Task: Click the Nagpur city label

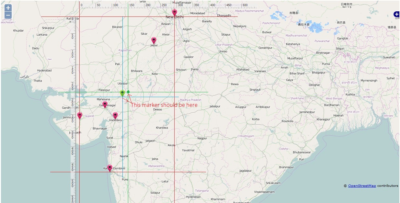Action: (202, 138)
